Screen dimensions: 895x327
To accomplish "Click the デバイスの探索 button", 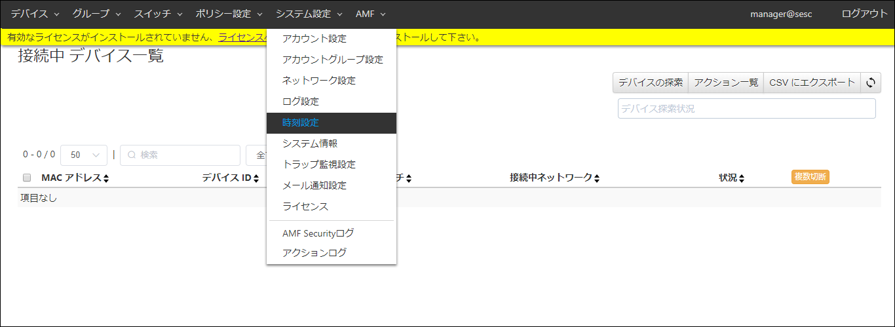I will coord(650,83).
